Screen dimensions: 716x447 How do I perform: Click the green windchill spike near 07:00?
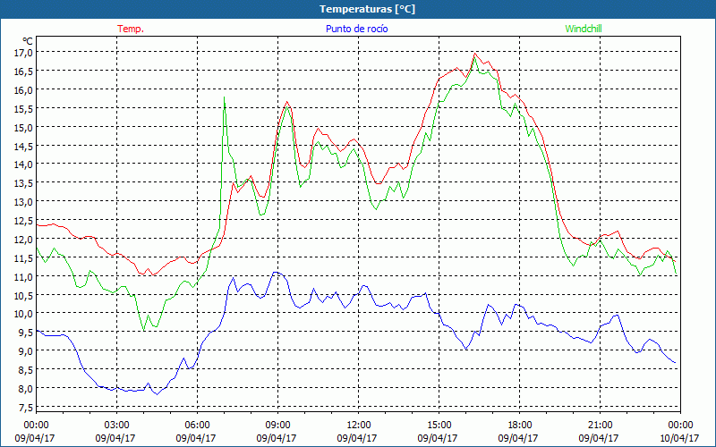point(225,97)
